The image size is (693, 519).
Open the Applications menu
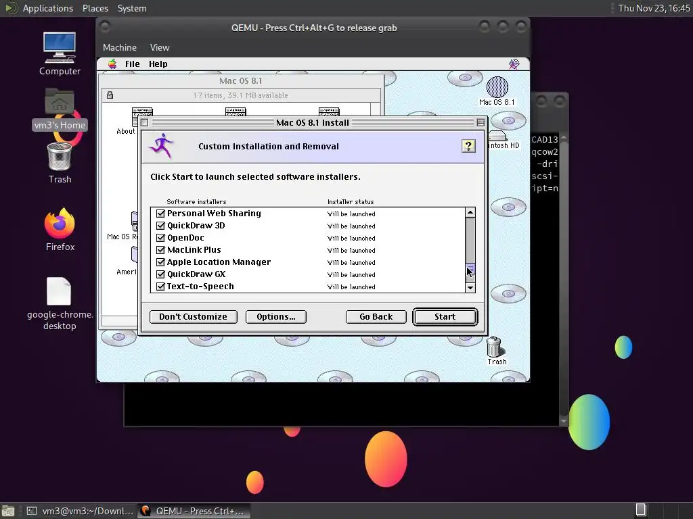[48, 8]
